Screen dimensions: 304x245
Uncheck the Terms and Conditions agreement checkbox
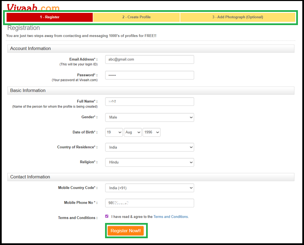(107, 216)
